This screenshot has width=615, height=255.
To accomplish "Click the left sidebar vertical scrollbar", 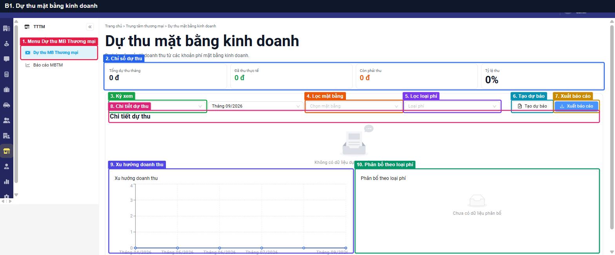I will click(x=16, y=104).
